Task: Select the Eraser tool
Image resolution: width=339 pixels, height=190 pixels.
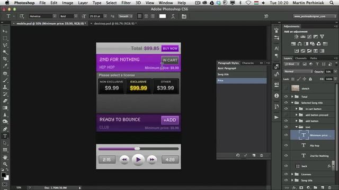Action: (5, 101)
